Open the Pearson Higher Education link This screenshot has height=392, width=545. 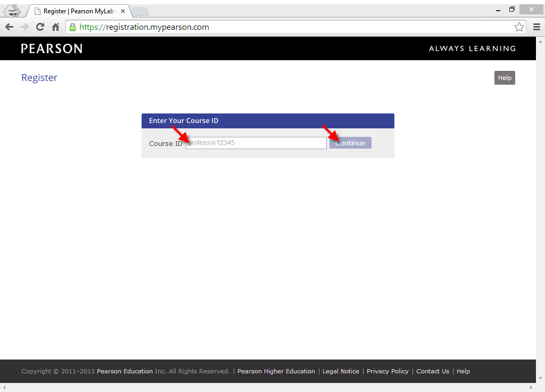(x=276, y=371)
